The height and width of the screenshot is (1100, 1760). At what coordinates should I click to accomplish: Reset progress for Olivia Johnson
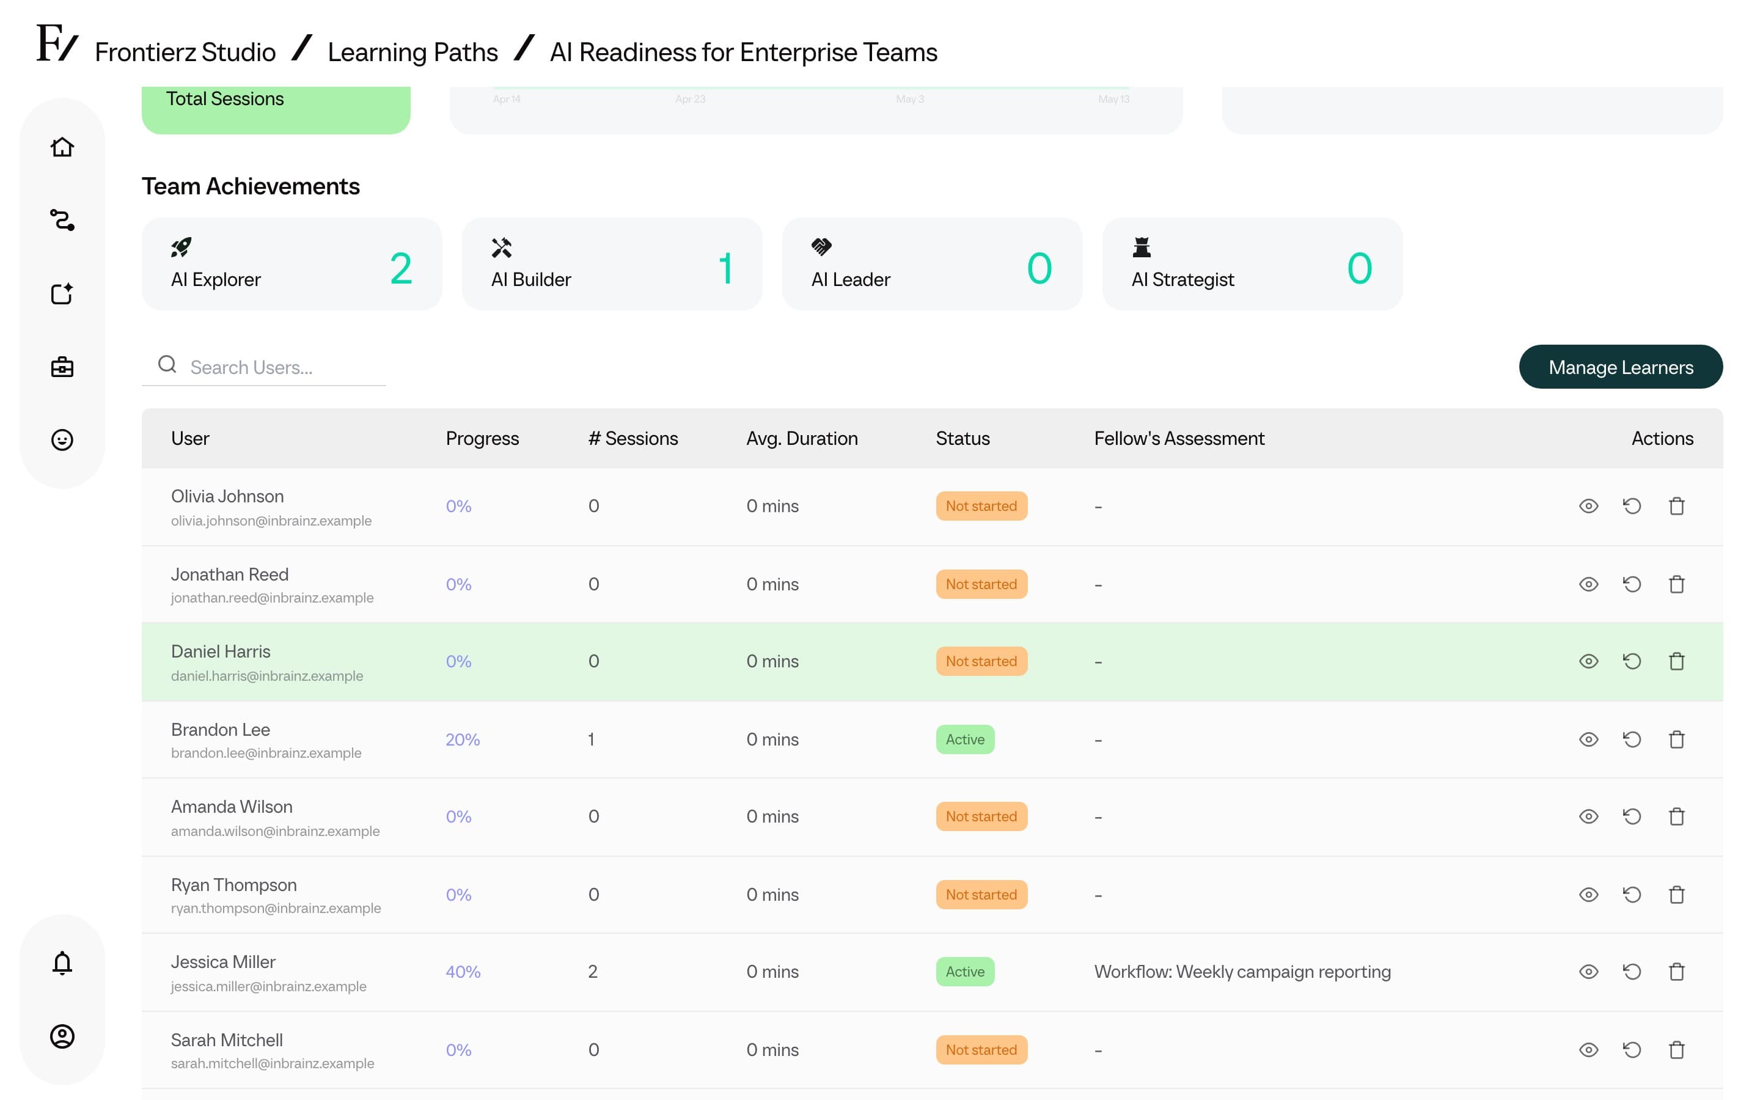pyautogui.click(x=1632, y=505)
